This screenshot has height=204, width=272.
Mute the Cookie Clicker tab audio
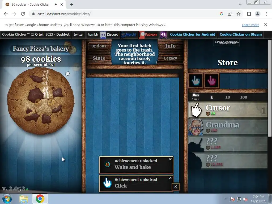[x=56, y=5]
